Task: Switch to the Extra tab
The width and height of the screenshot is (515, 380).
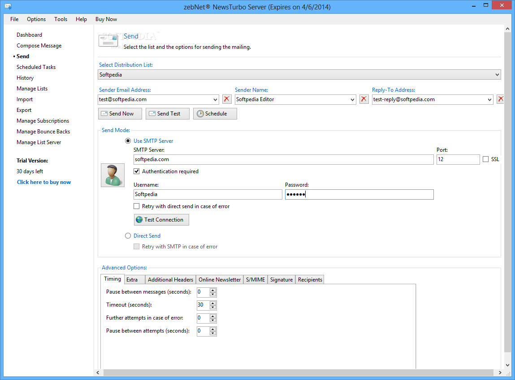Action: (134, 280)
